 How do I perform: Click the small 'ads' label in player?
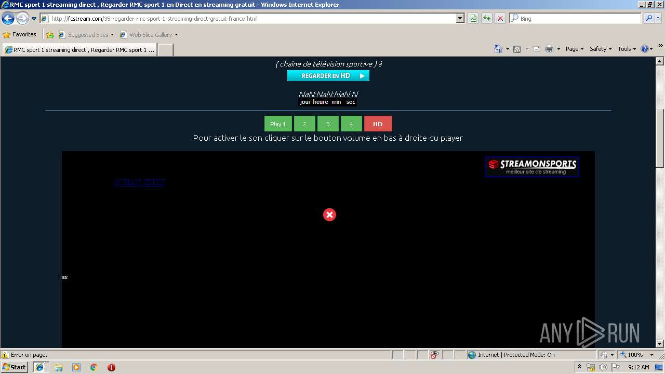tap(64, 277)
